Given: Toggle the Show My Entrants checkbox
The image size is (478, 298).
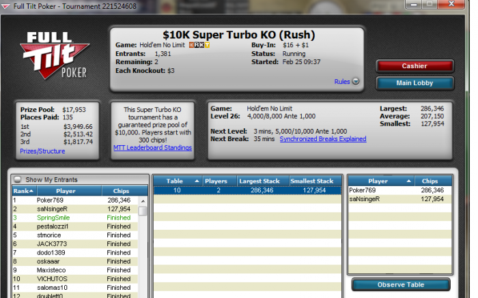Looking at the screenshot, I should pos(18,179).
